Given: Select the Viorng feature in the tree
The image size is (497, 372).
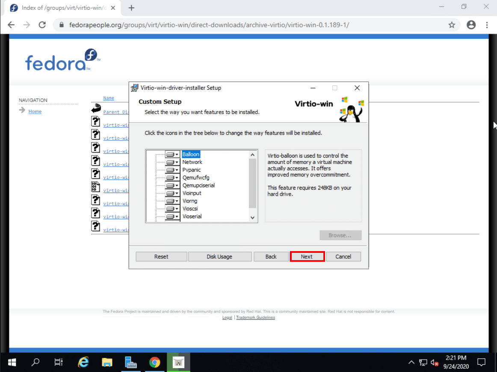Looking at the screenshot, I should point(189,201).
